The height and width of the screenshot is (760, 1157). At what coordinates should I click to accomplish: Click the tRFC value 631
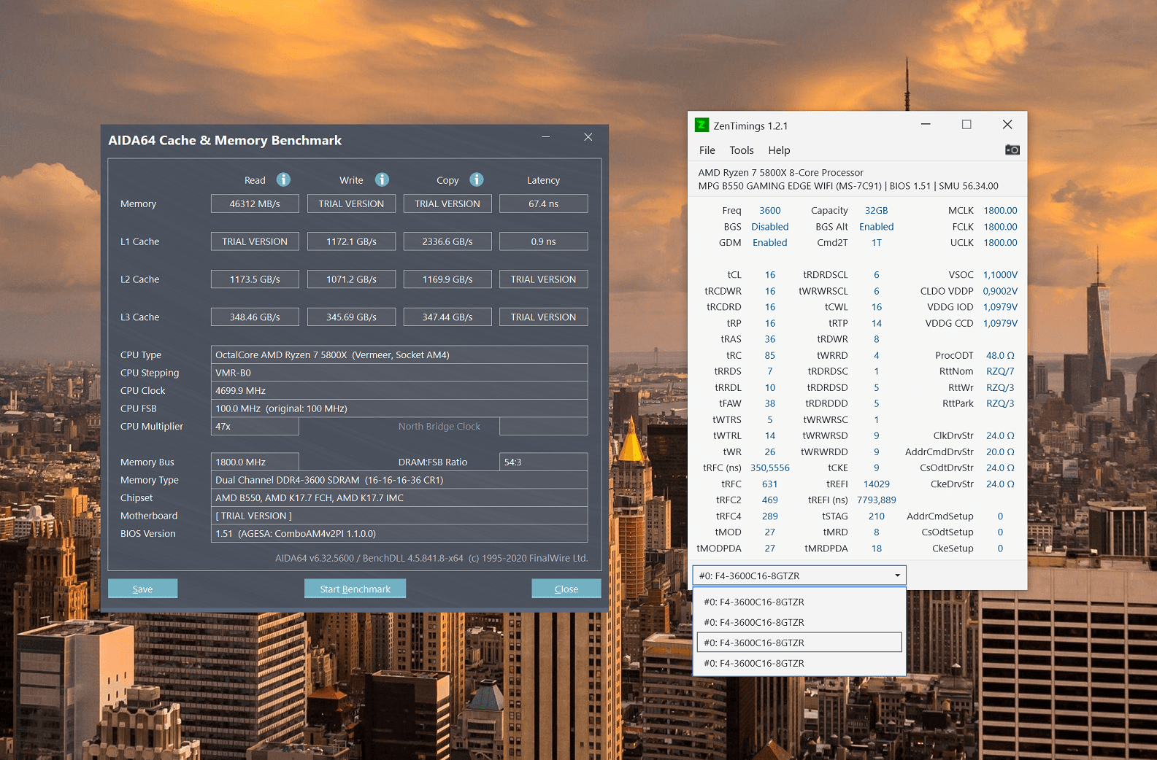point(770,484)
